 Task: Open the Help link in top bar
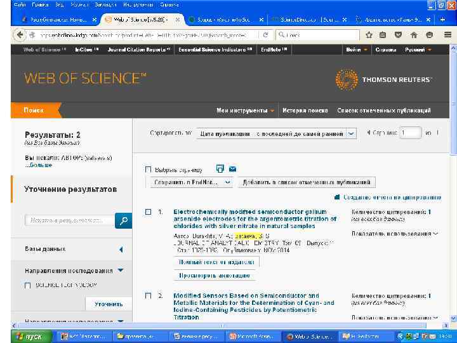386,50
